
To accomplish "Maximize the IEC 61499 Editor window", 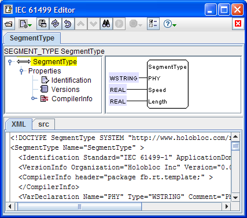I will pyautogui.click(x=224, y=10).
